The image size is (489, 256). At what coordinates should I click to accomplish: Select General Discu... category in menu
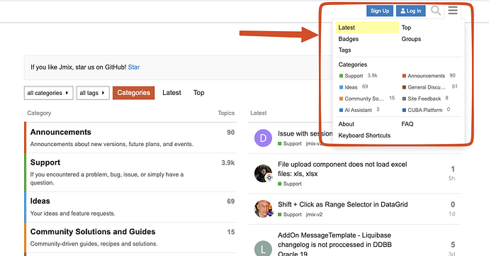click(x=424, y=87)
